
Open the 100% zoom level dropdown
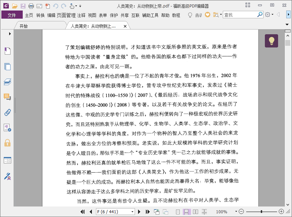(x=236, y=212)
